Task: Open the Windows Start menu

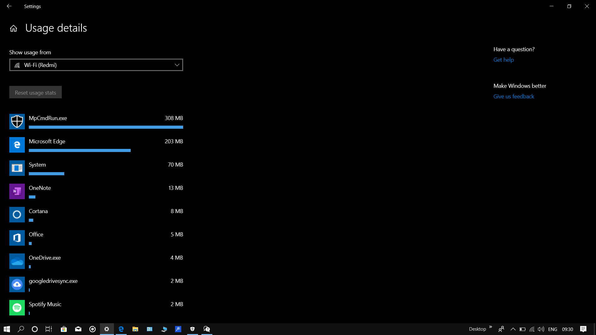Action: point(7,329)
